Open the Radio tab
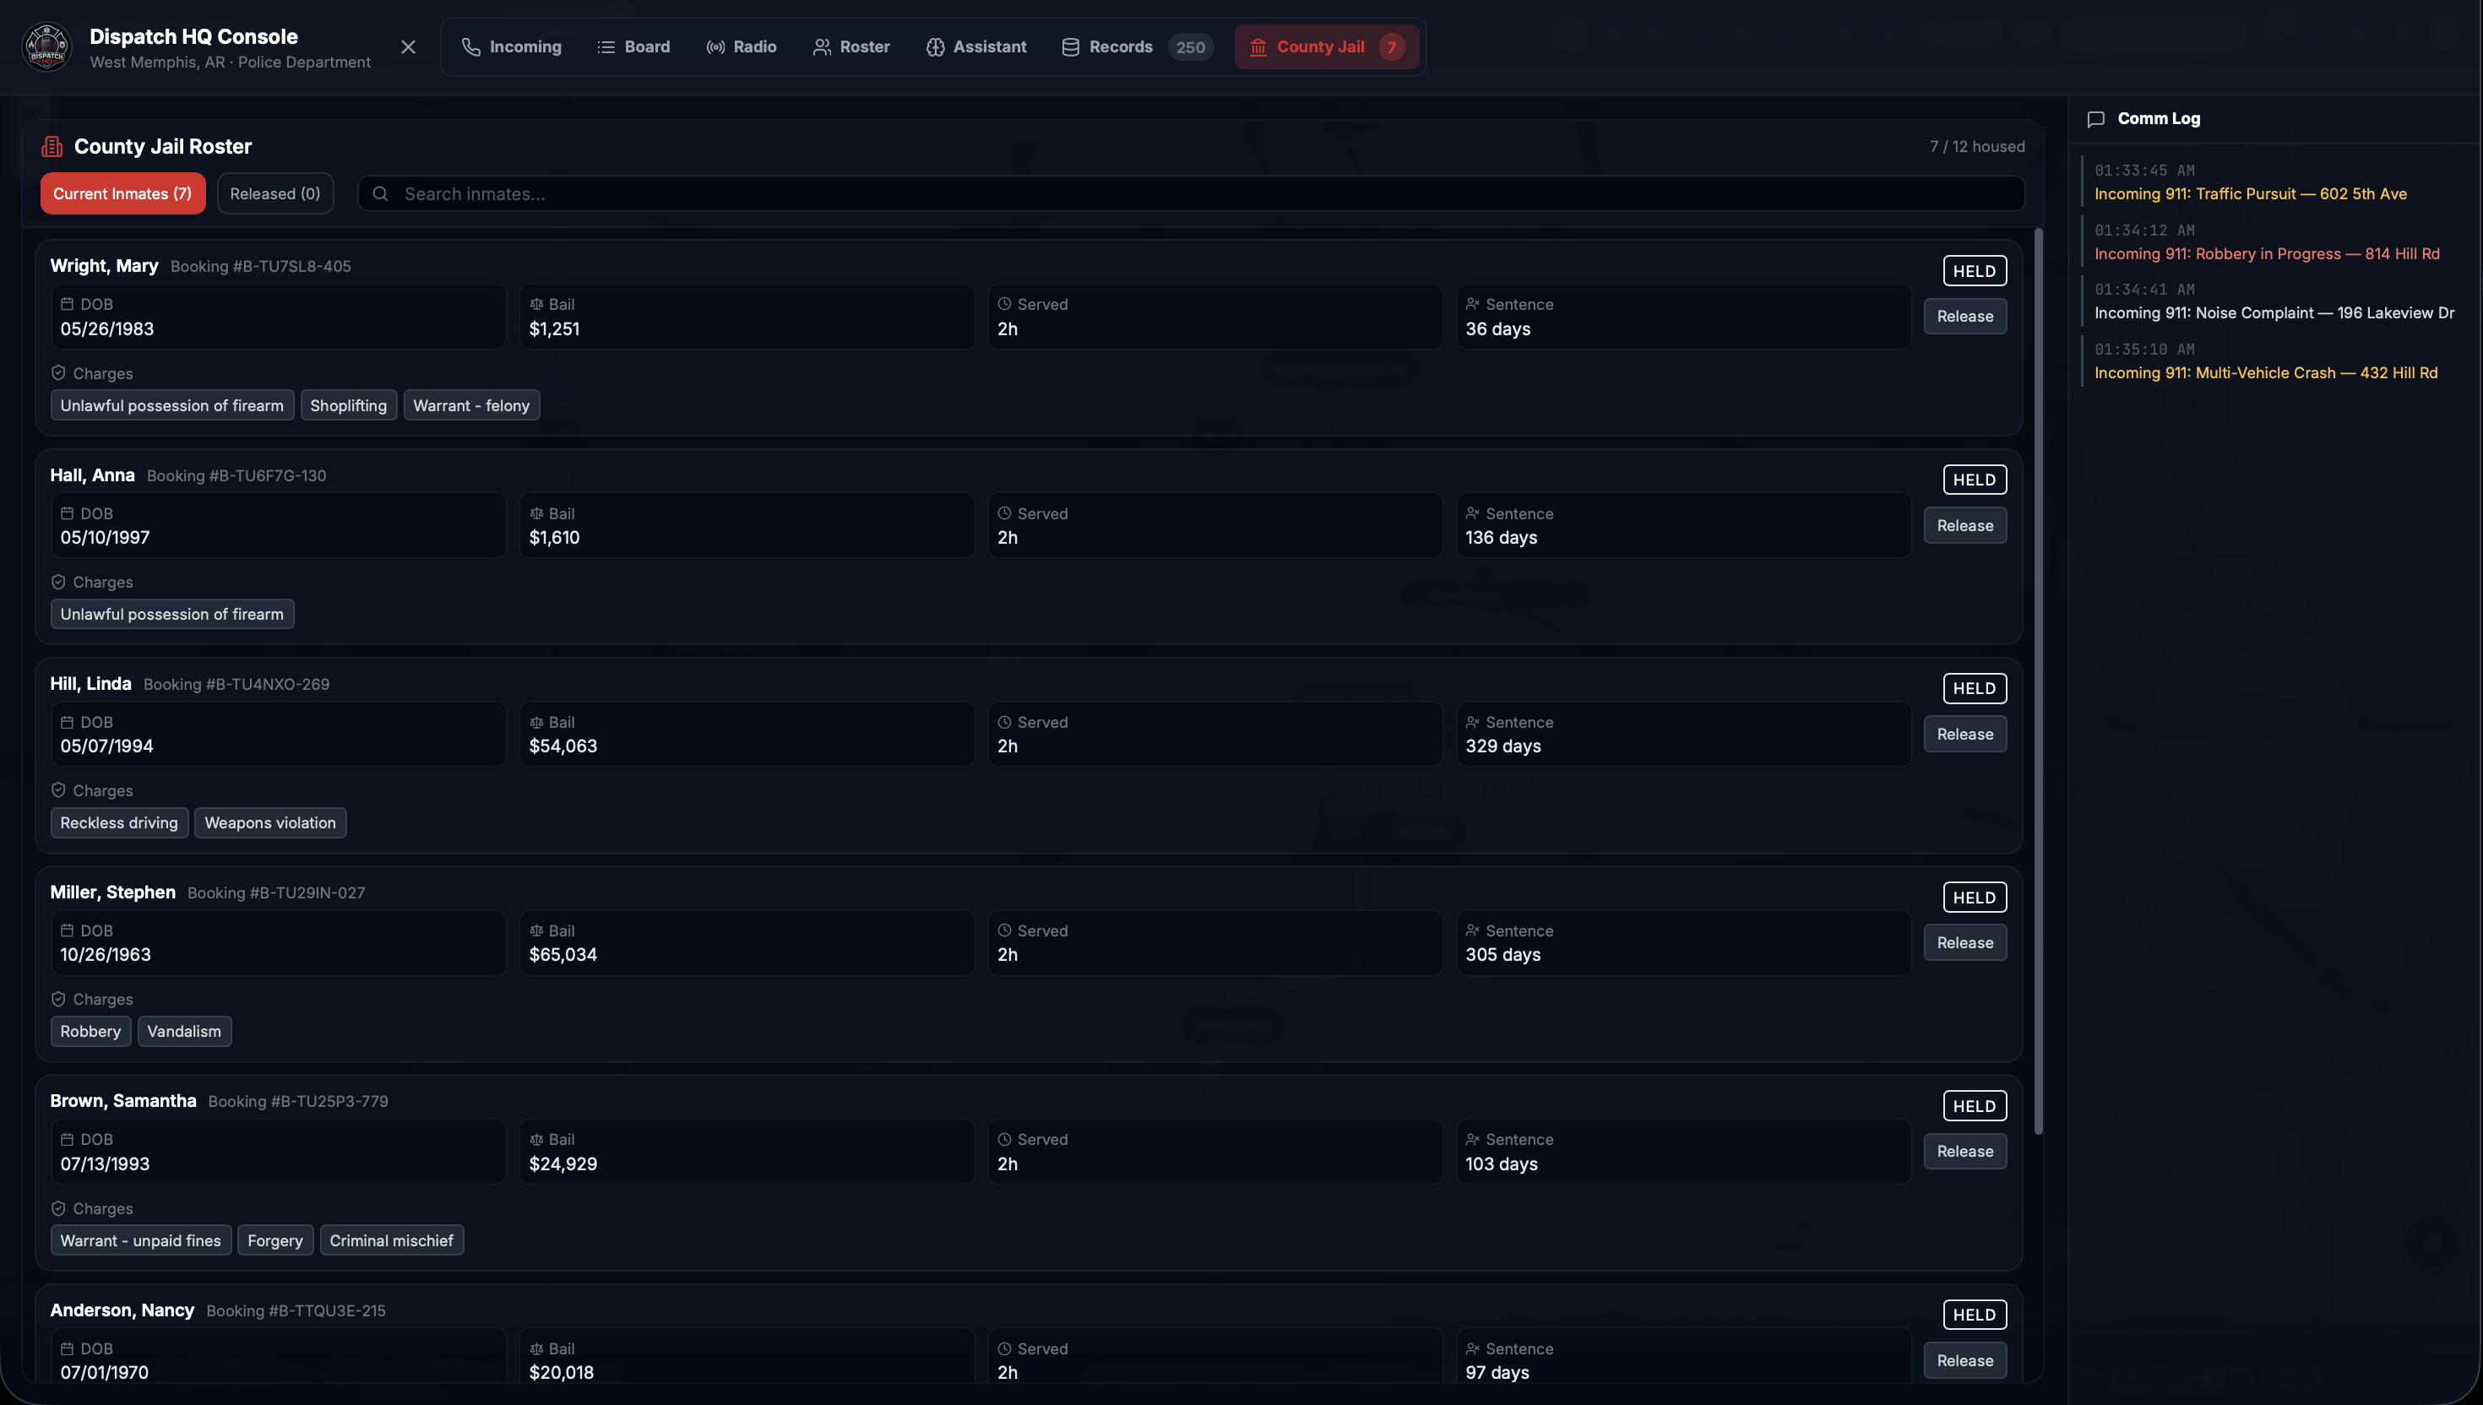The image size is (2483, 1405). point(742,46)
